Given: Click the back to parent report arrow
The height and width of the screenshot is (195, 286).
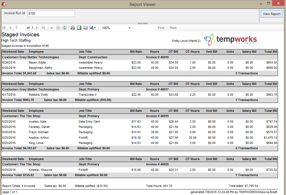Looking at the screenshot, I should click(52, 28).
